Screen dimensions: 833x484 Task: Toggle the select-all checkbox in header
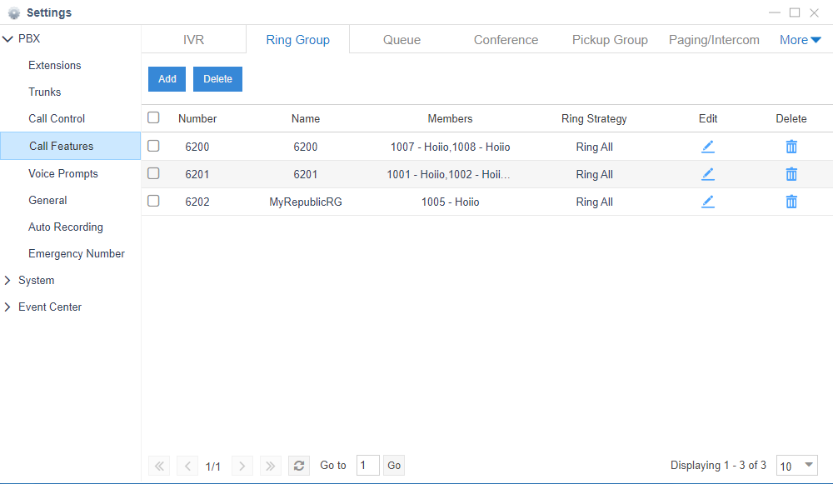point(153,117)
